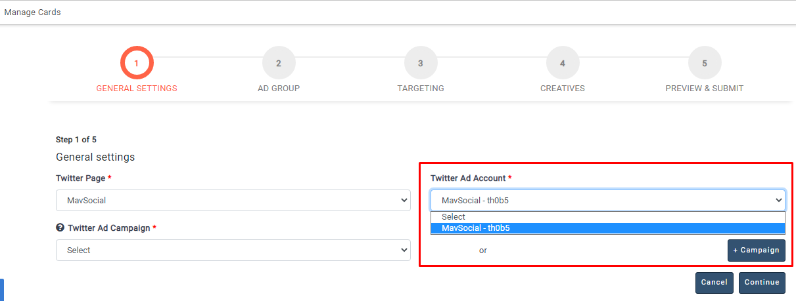Go to the Preview & Submit label
Screen dimensions: 796x301
(705, 88)
